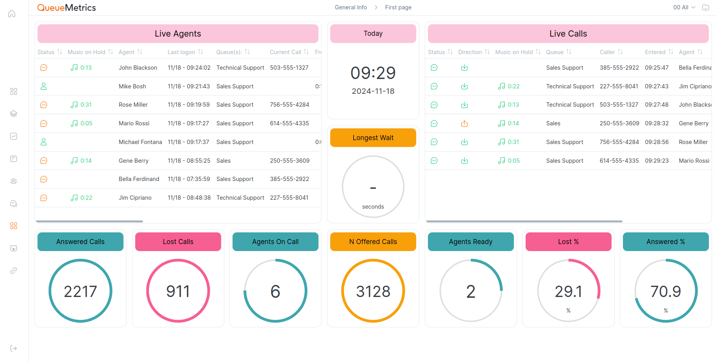Click Michael Fontana's available agent status icon

point(44,142)
